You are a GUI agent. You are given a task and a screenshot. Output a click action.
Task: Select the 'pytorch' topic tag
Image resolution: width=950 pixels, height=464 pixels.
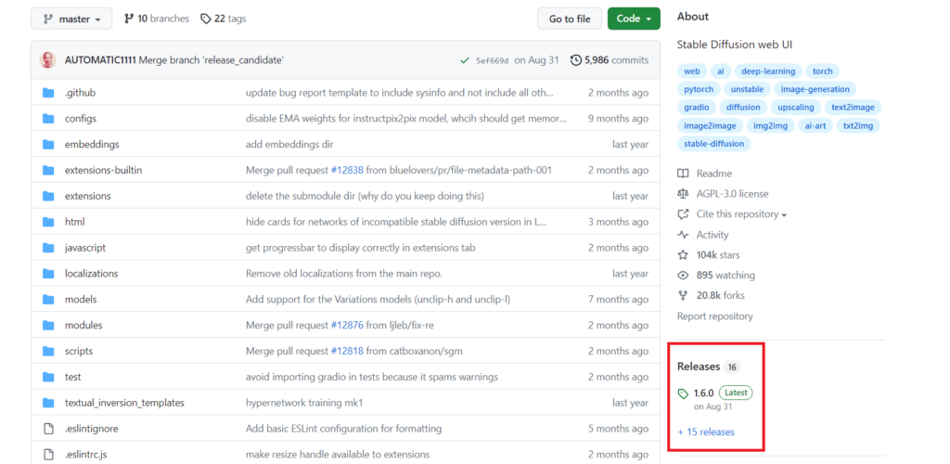coord(699,90)
